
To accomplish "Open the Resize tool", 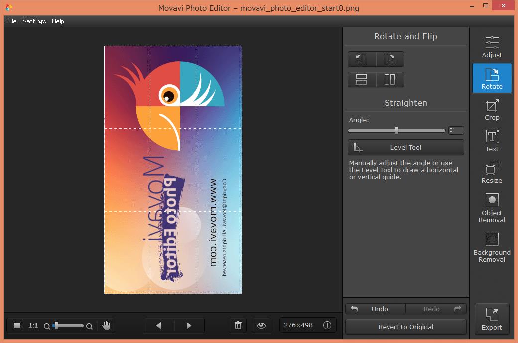I will (x=492, y=173).
